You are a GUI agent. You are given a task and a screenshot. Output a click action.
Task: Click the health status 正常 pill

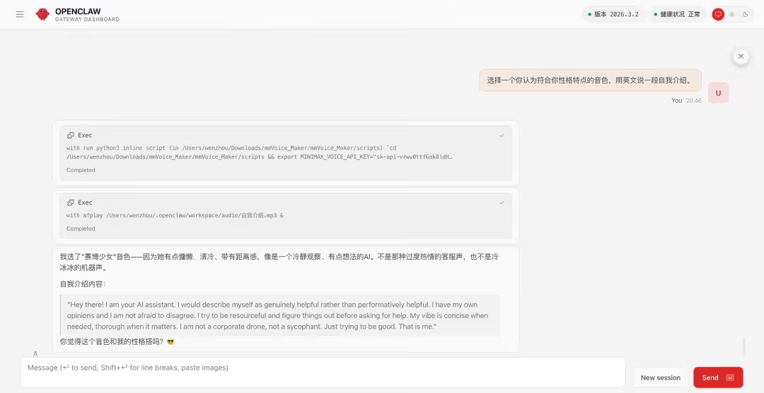(x=677, y=14)
